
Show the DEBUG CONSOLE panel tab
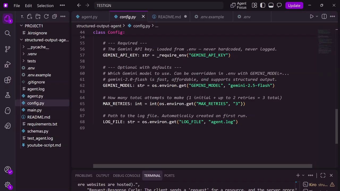[x=126, y=176]
